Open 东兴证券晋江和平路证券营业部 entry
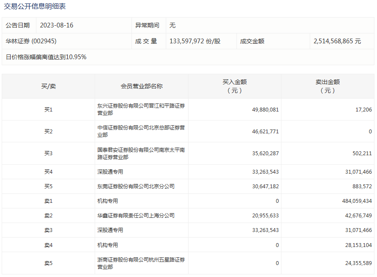 pyautogui.click(x=141, y=109)
